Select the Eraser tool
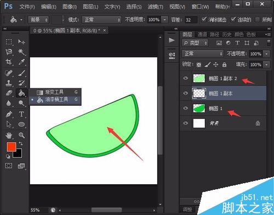Image resolution: width=274 pixels, height=215 pixels. [x=9, y=93]
